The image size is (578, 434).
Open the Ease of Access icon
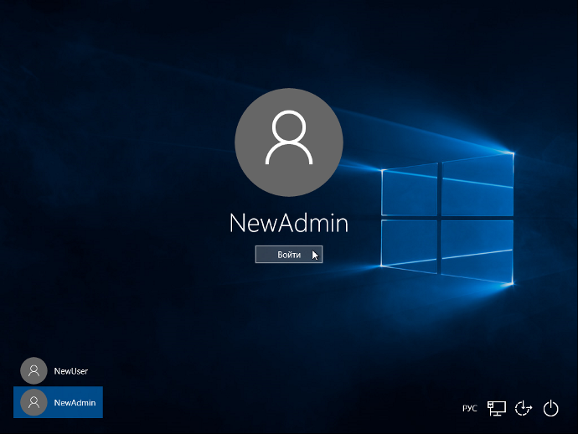pyautogui.click(x=524, y=408)
